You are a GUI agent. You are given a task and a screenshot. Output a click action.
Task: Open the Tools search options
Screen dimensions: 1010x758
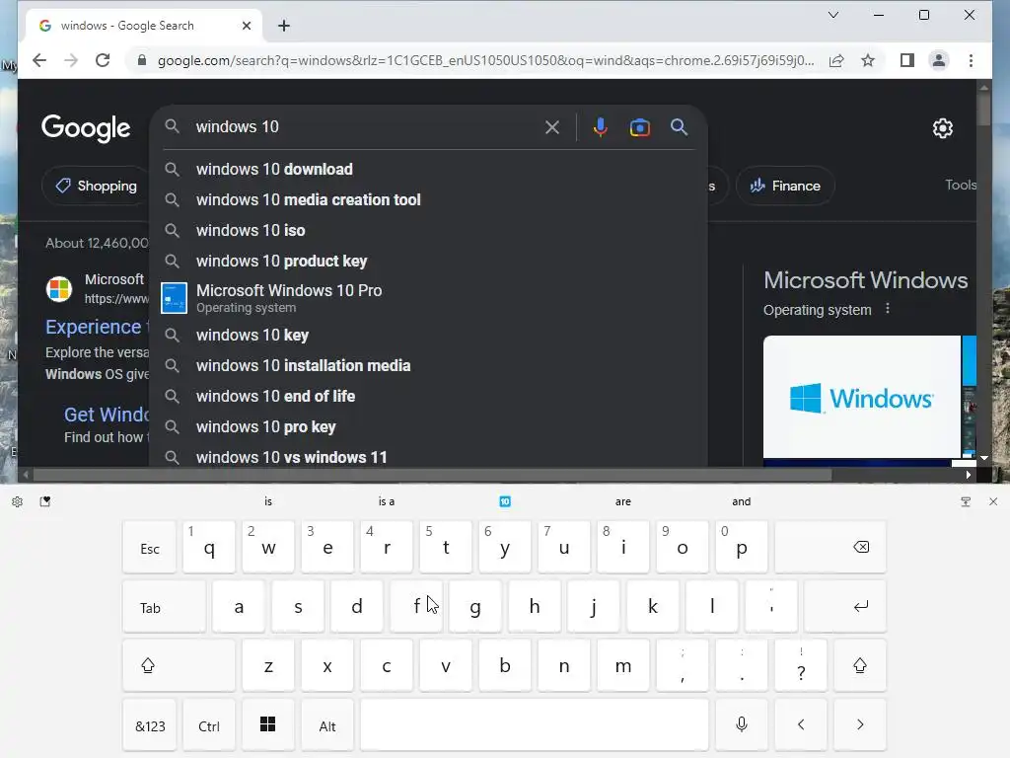[961, 185]
